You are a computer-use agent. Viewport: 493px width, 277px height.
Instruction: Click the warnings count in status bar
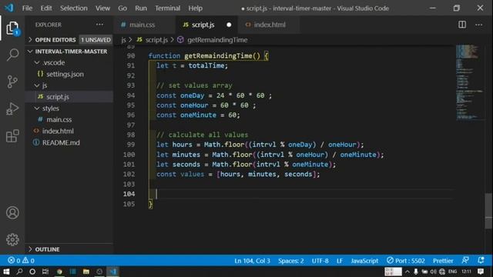(29, 260)
